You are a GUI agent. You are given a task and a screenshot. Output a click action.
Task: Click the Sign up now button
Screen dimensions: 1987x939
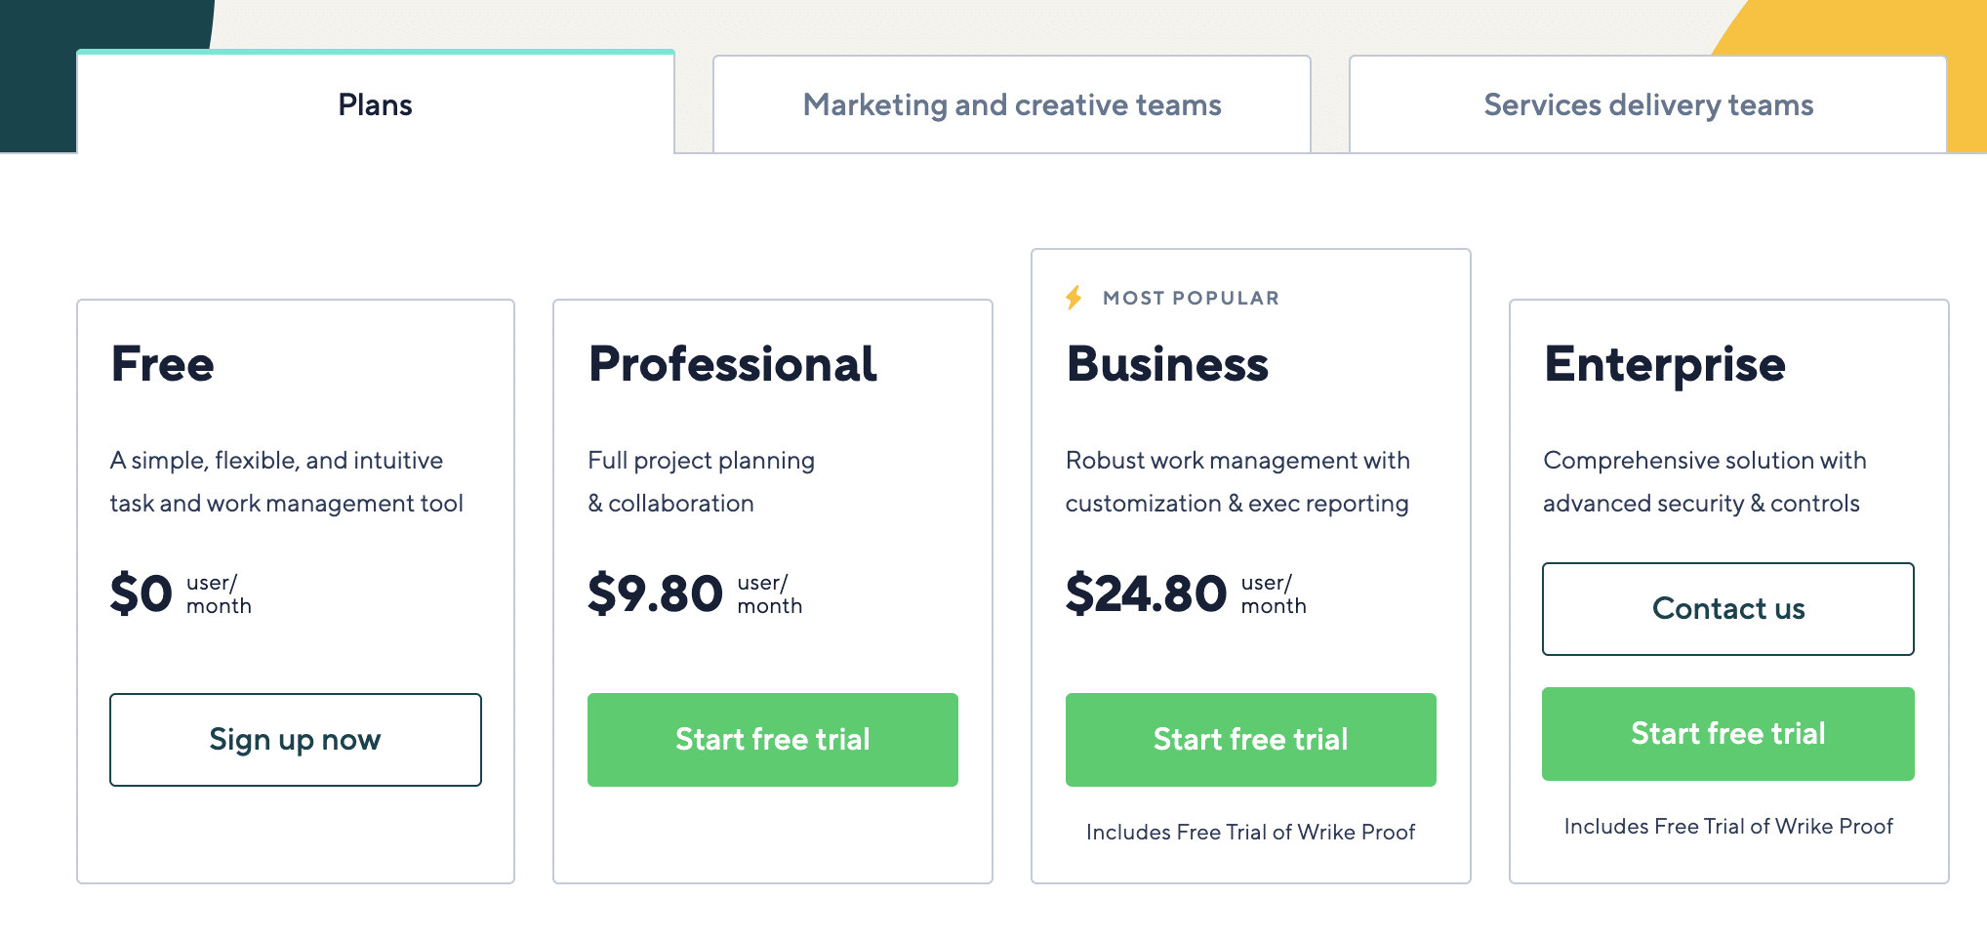[x=296, y=740]
